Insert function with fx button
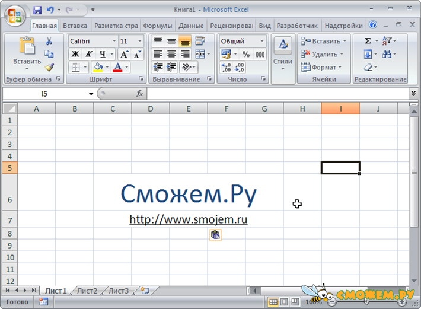Image resolution: width=421 pixels, height=309 pixels. (x=139, y=94)
